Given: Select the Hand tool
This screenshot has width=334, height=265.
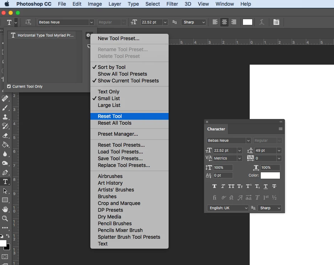Looking at the screenshot, I should 5,209.
